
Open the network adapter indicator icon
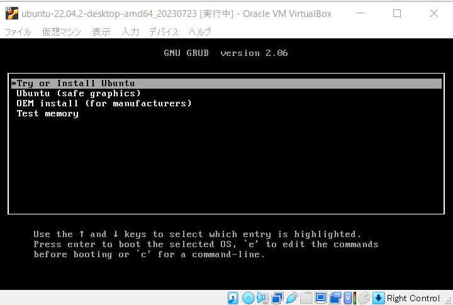tap(277, 298)
